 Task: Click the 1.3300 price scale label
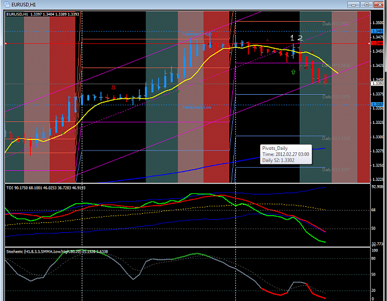[378, 137]
